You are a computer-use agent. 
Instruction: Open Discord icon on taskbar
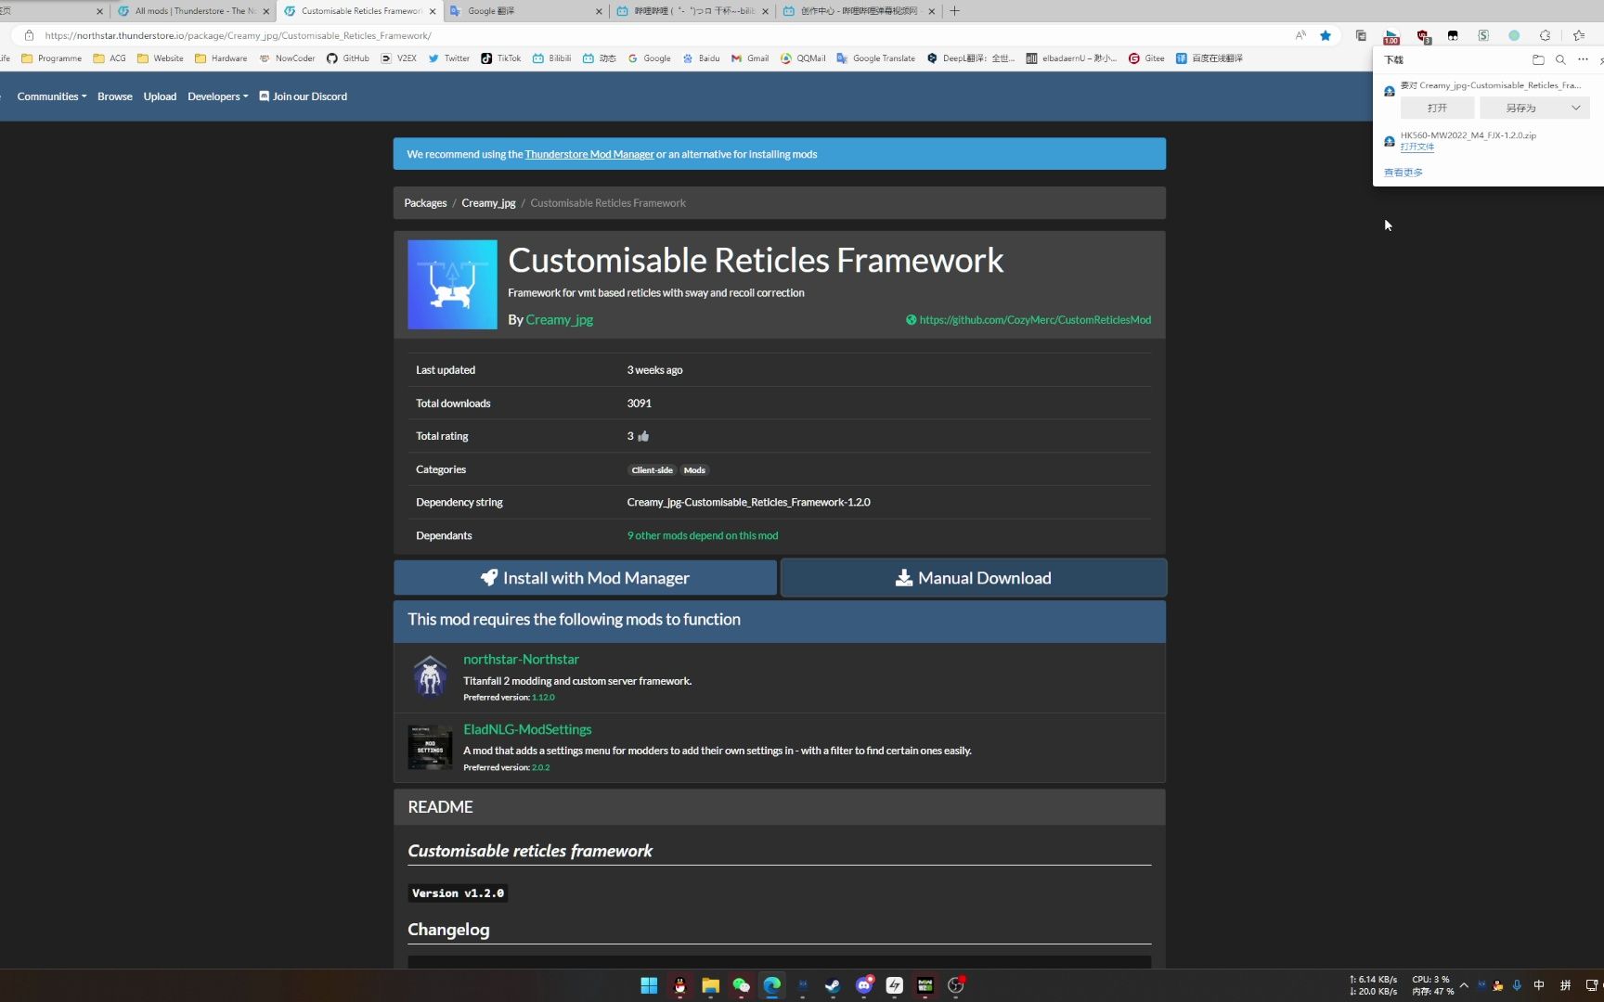[864, 985]
